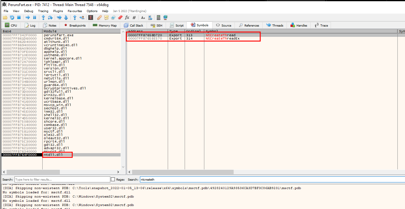Screen dimensions: 405x209
Task: Click the Open file folder icon
Action: (x=5, y=18)
